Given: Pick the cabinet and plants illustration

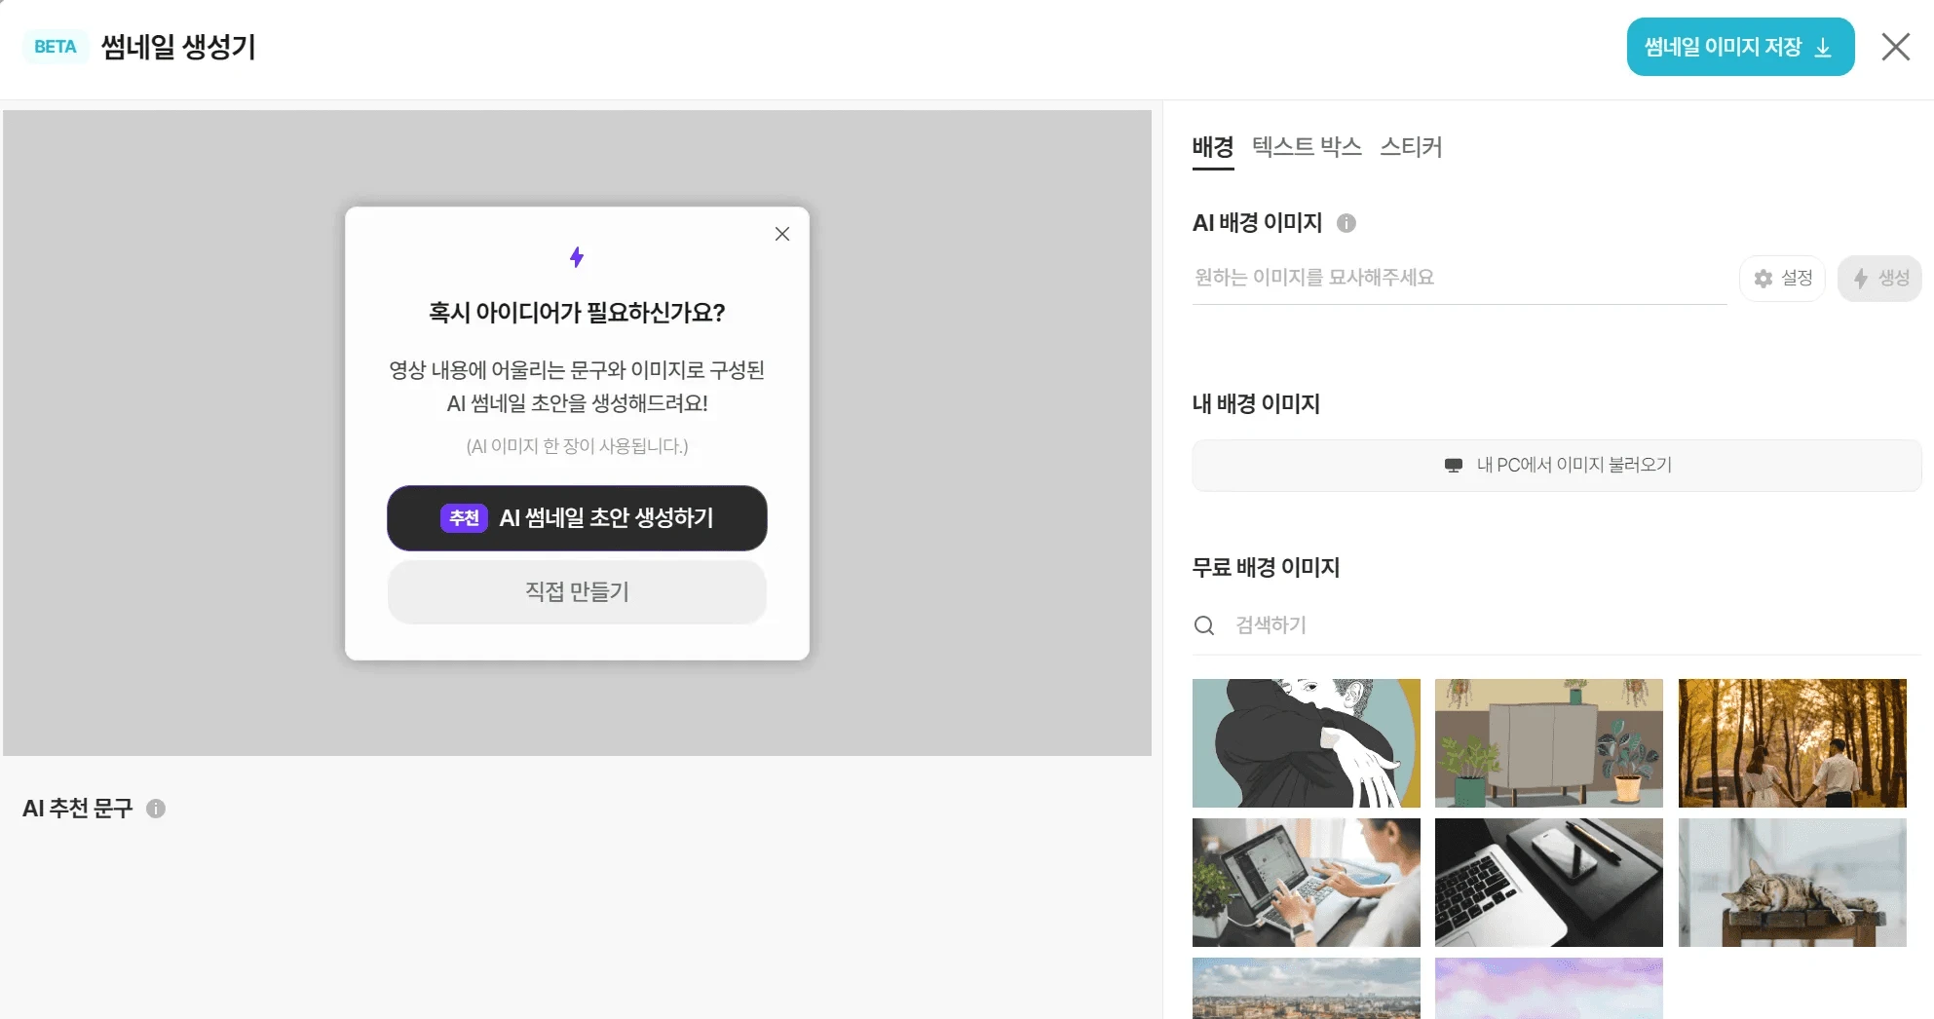Looking at the screenshot, I should click(1549, 743).
